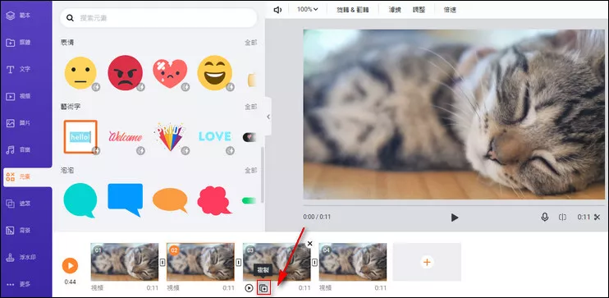The height and width of the screenshot is (298, 609).
Task: Add the neutral face emoji sticker
Action: point(80,73)
